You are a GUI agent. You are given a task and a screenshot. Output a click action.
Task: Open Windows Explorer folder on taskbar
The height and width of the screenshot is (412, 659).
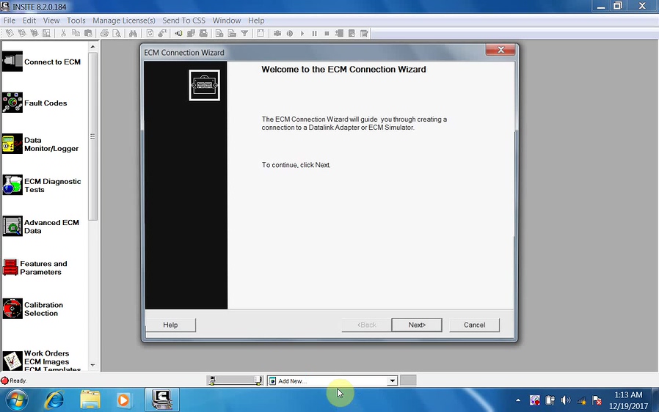[x=90, y=400]
